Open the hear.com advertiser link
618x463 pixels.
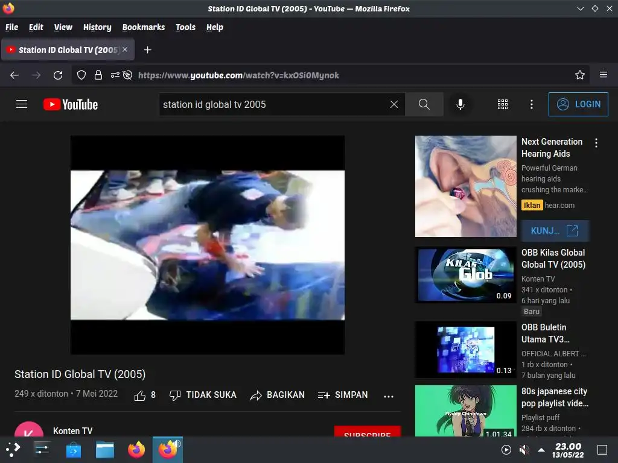tap(559, 205)
